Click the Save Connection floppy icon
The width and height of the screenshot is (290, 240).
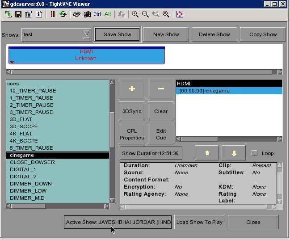(18, 14)
